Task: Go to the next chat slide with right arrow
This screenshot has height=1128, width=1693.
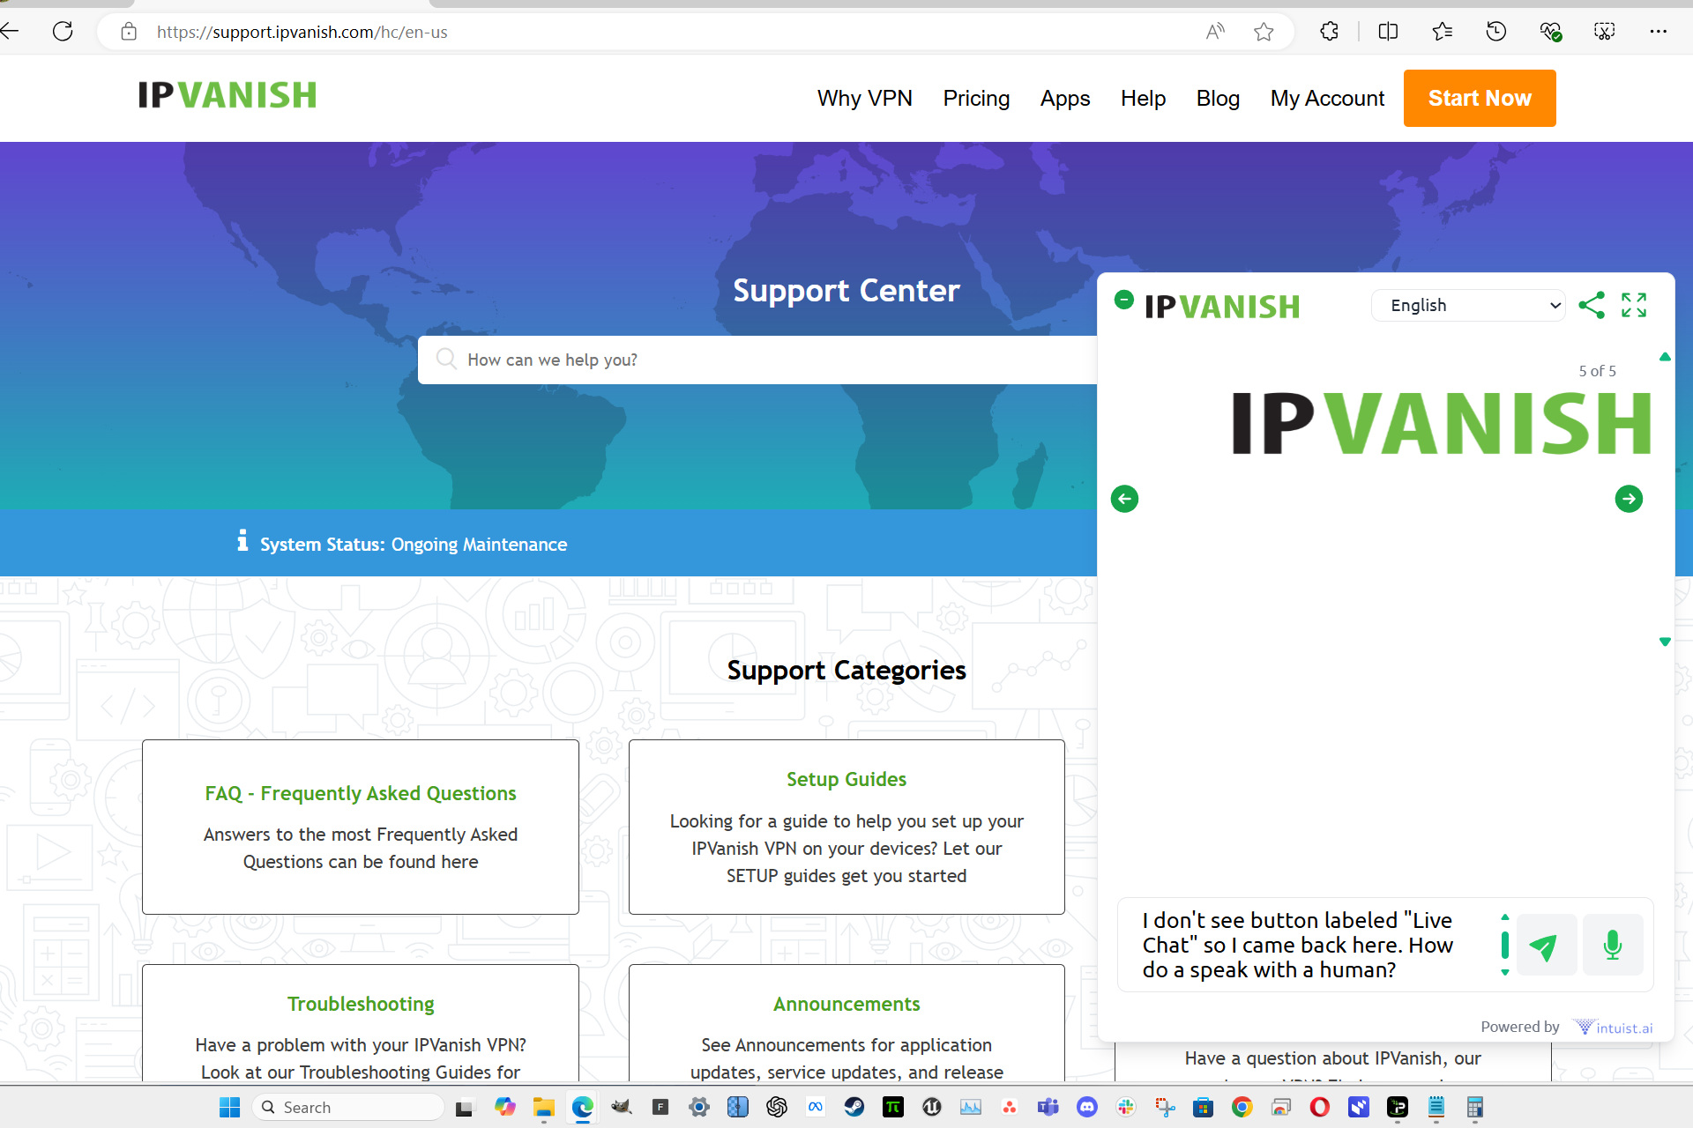Action: pyautogui.click(x=1629, y=499)
